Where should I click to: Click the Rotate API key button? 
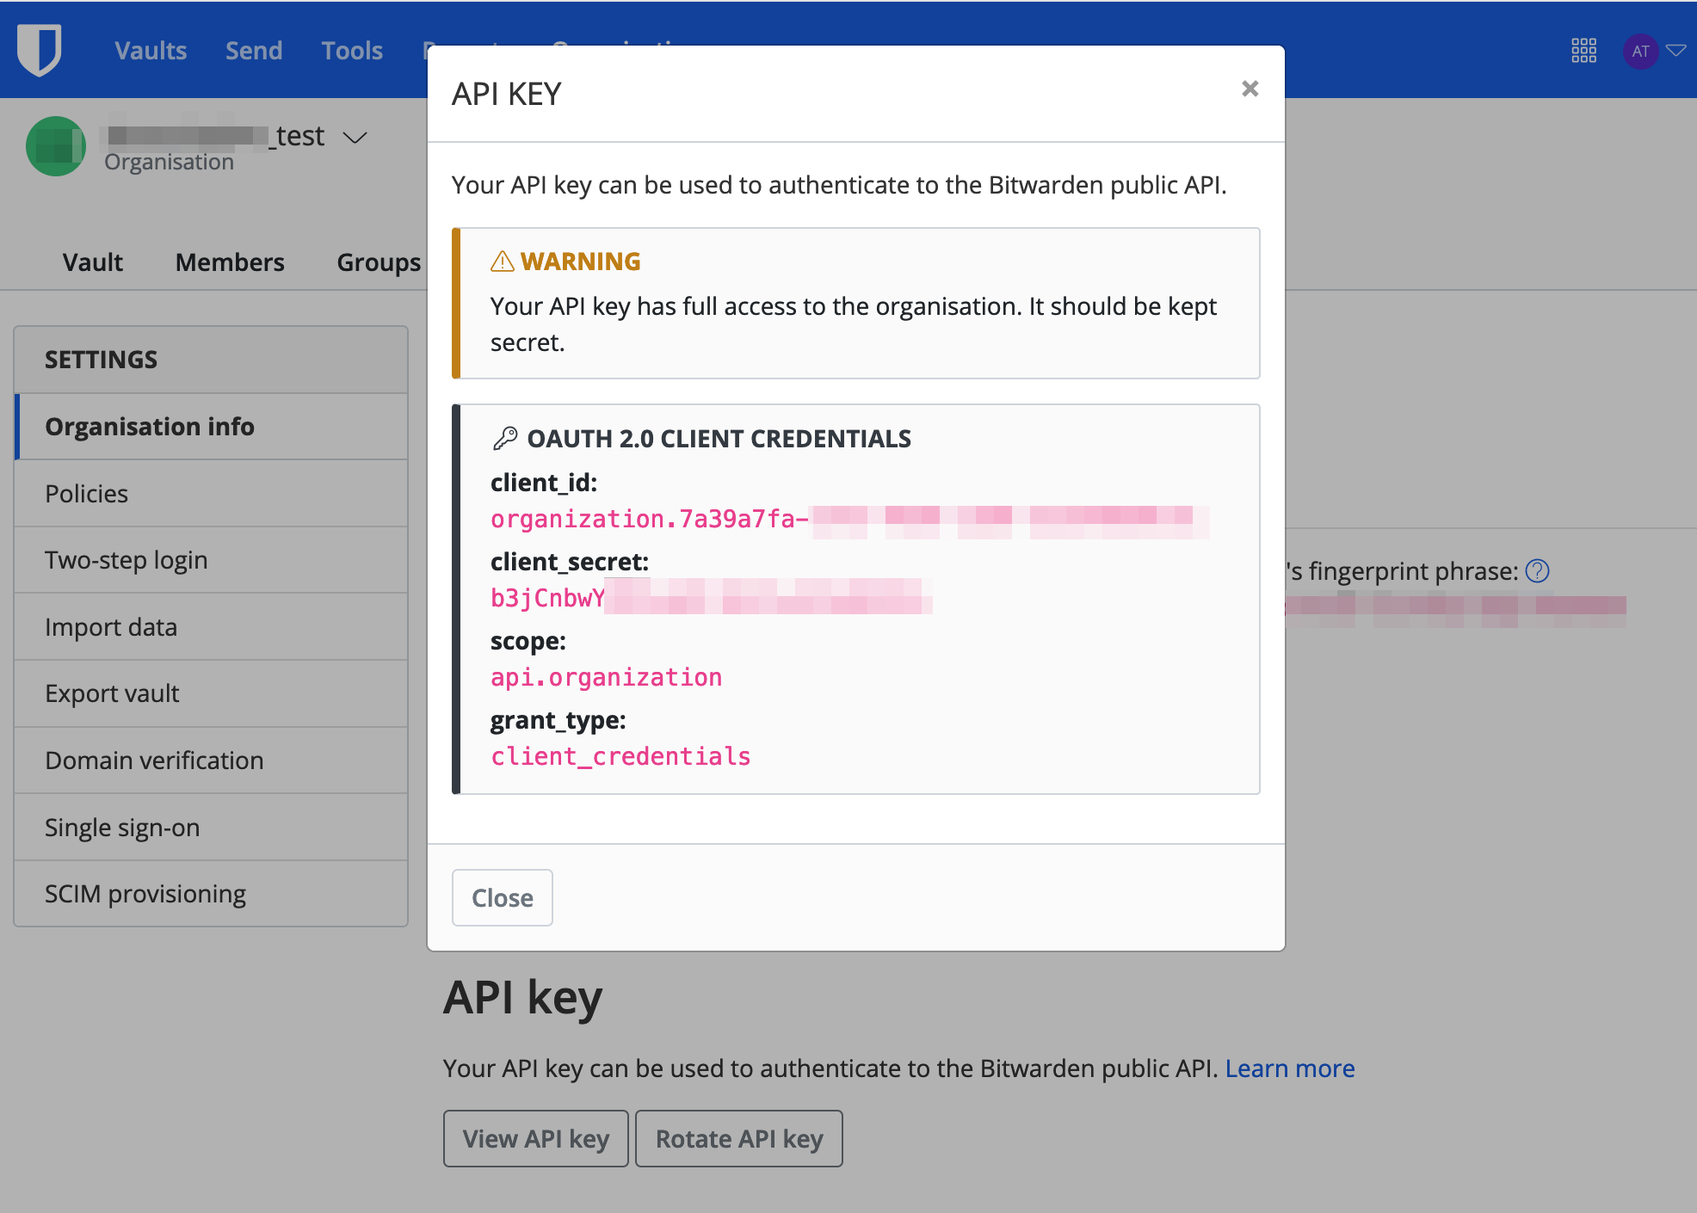[x=738, y=1139]
